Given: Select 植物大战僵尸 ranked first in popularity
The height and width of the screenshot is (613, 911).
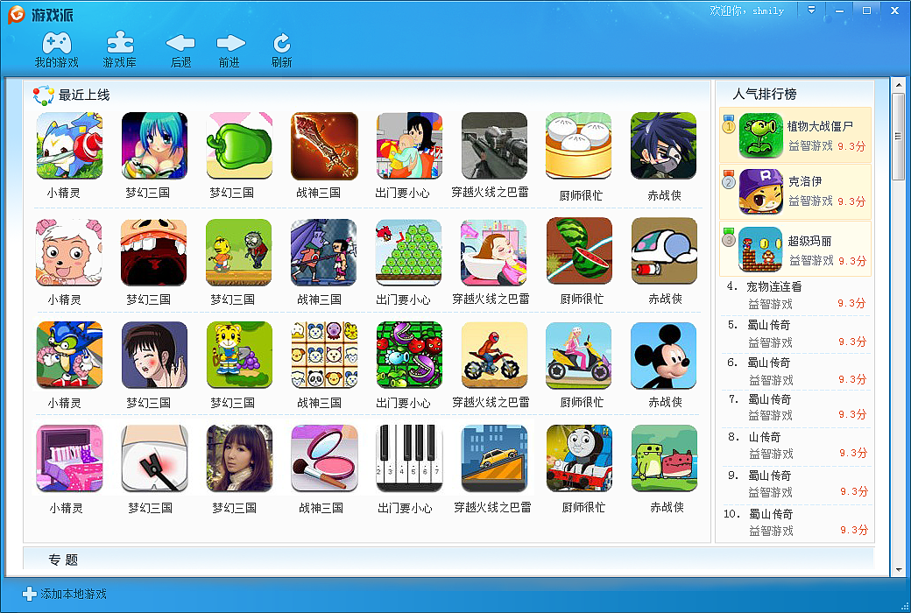Looking at the screenshot, I should pyautogui.click(x=795, y=135).
